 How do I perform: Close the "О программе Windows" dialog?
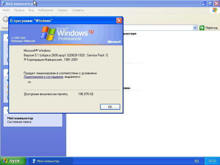pos(119,21)
